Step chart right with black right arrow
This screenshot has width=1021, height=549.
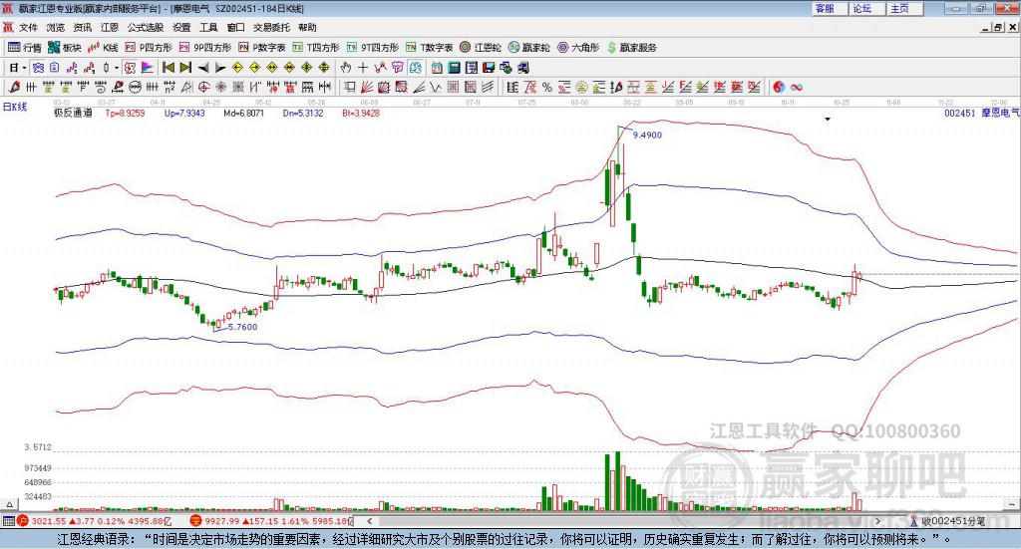220,68
